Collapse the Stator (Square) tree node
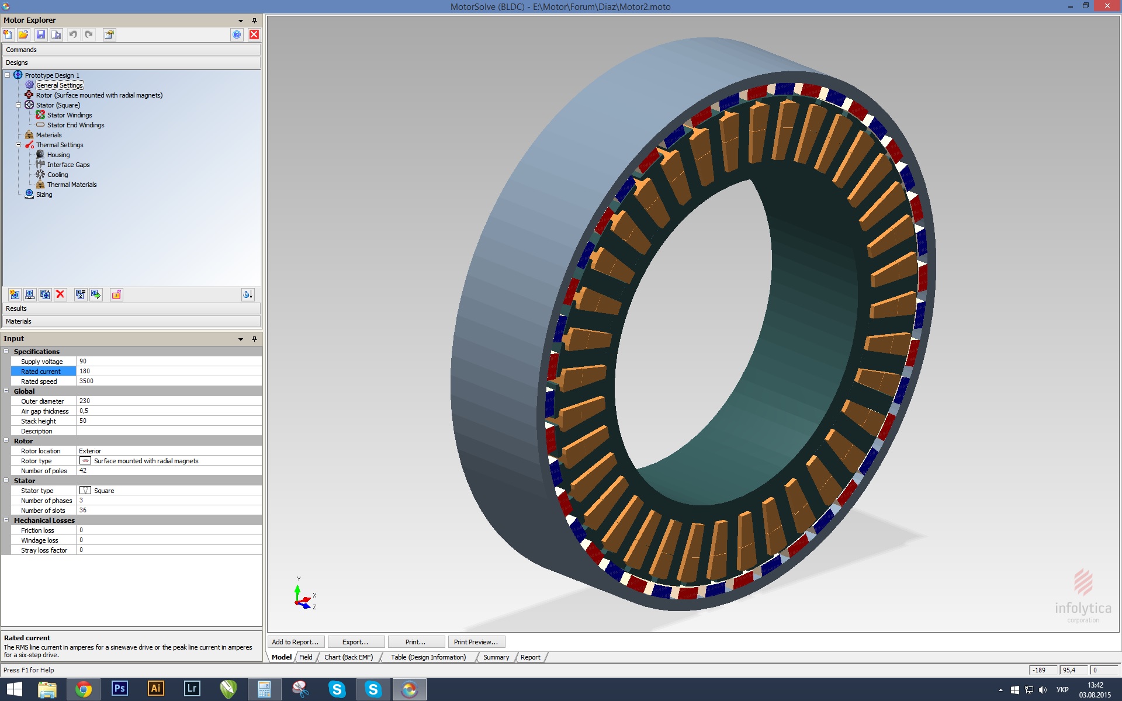The image size is (1122, 701). [x=18, y=105]
